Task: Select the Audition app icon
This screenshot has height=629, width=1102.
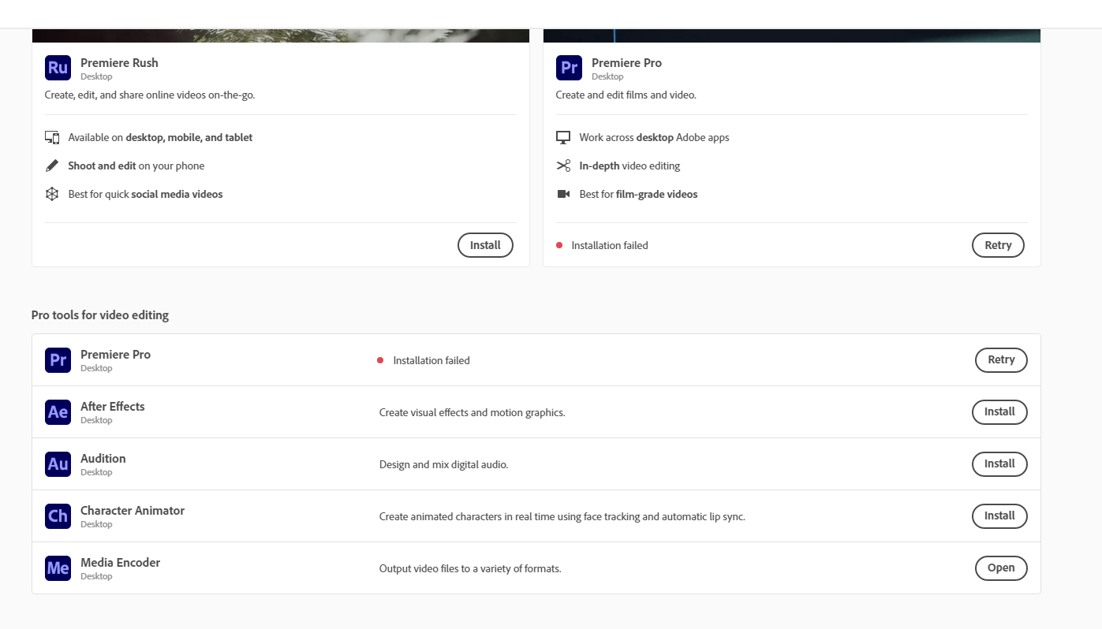Action: pyautogui.click(x=57, y=463)
